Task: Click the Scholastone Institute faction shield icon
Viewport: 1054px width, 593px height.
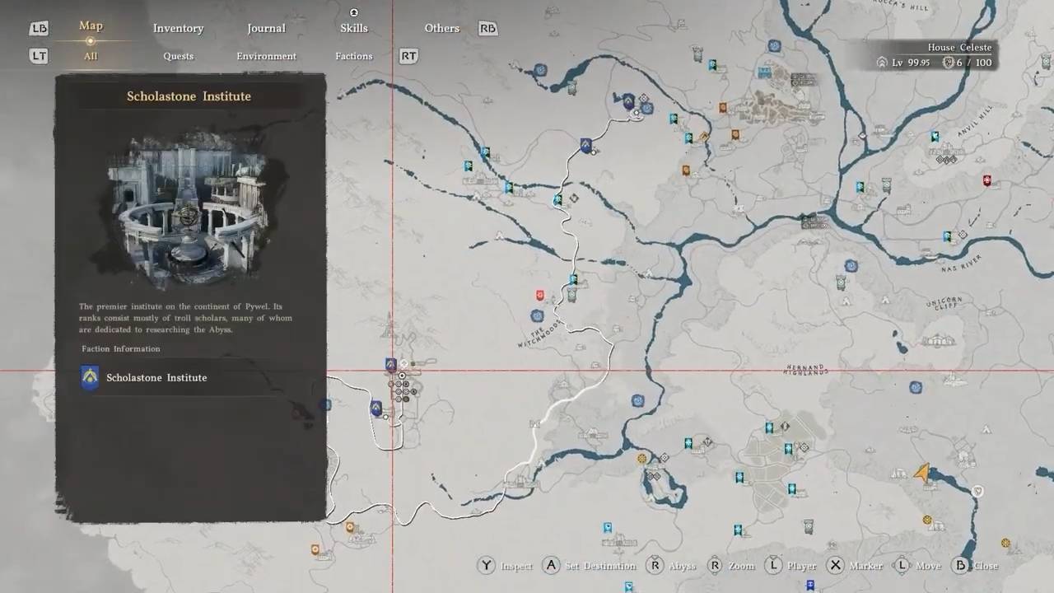Action: coord(90,378)
